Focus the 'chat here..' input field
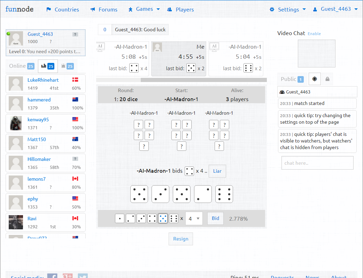The height and width of the screenshot is (278, 363). click(317, 163)
